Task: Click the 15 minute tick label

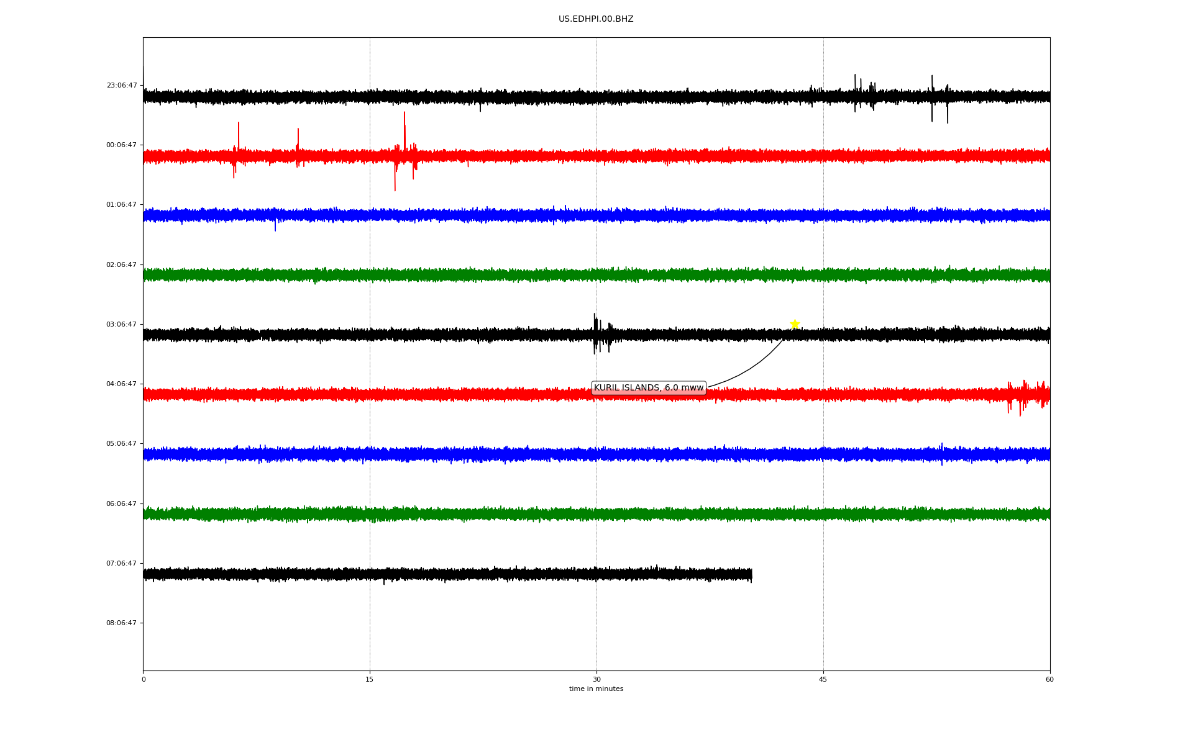Action: tap(370, 680)
